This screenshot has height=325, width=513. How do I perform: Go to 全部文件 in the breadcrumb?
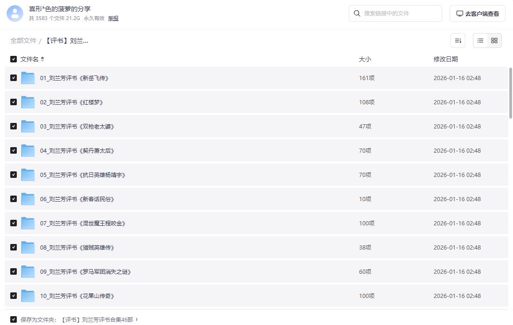23,41
